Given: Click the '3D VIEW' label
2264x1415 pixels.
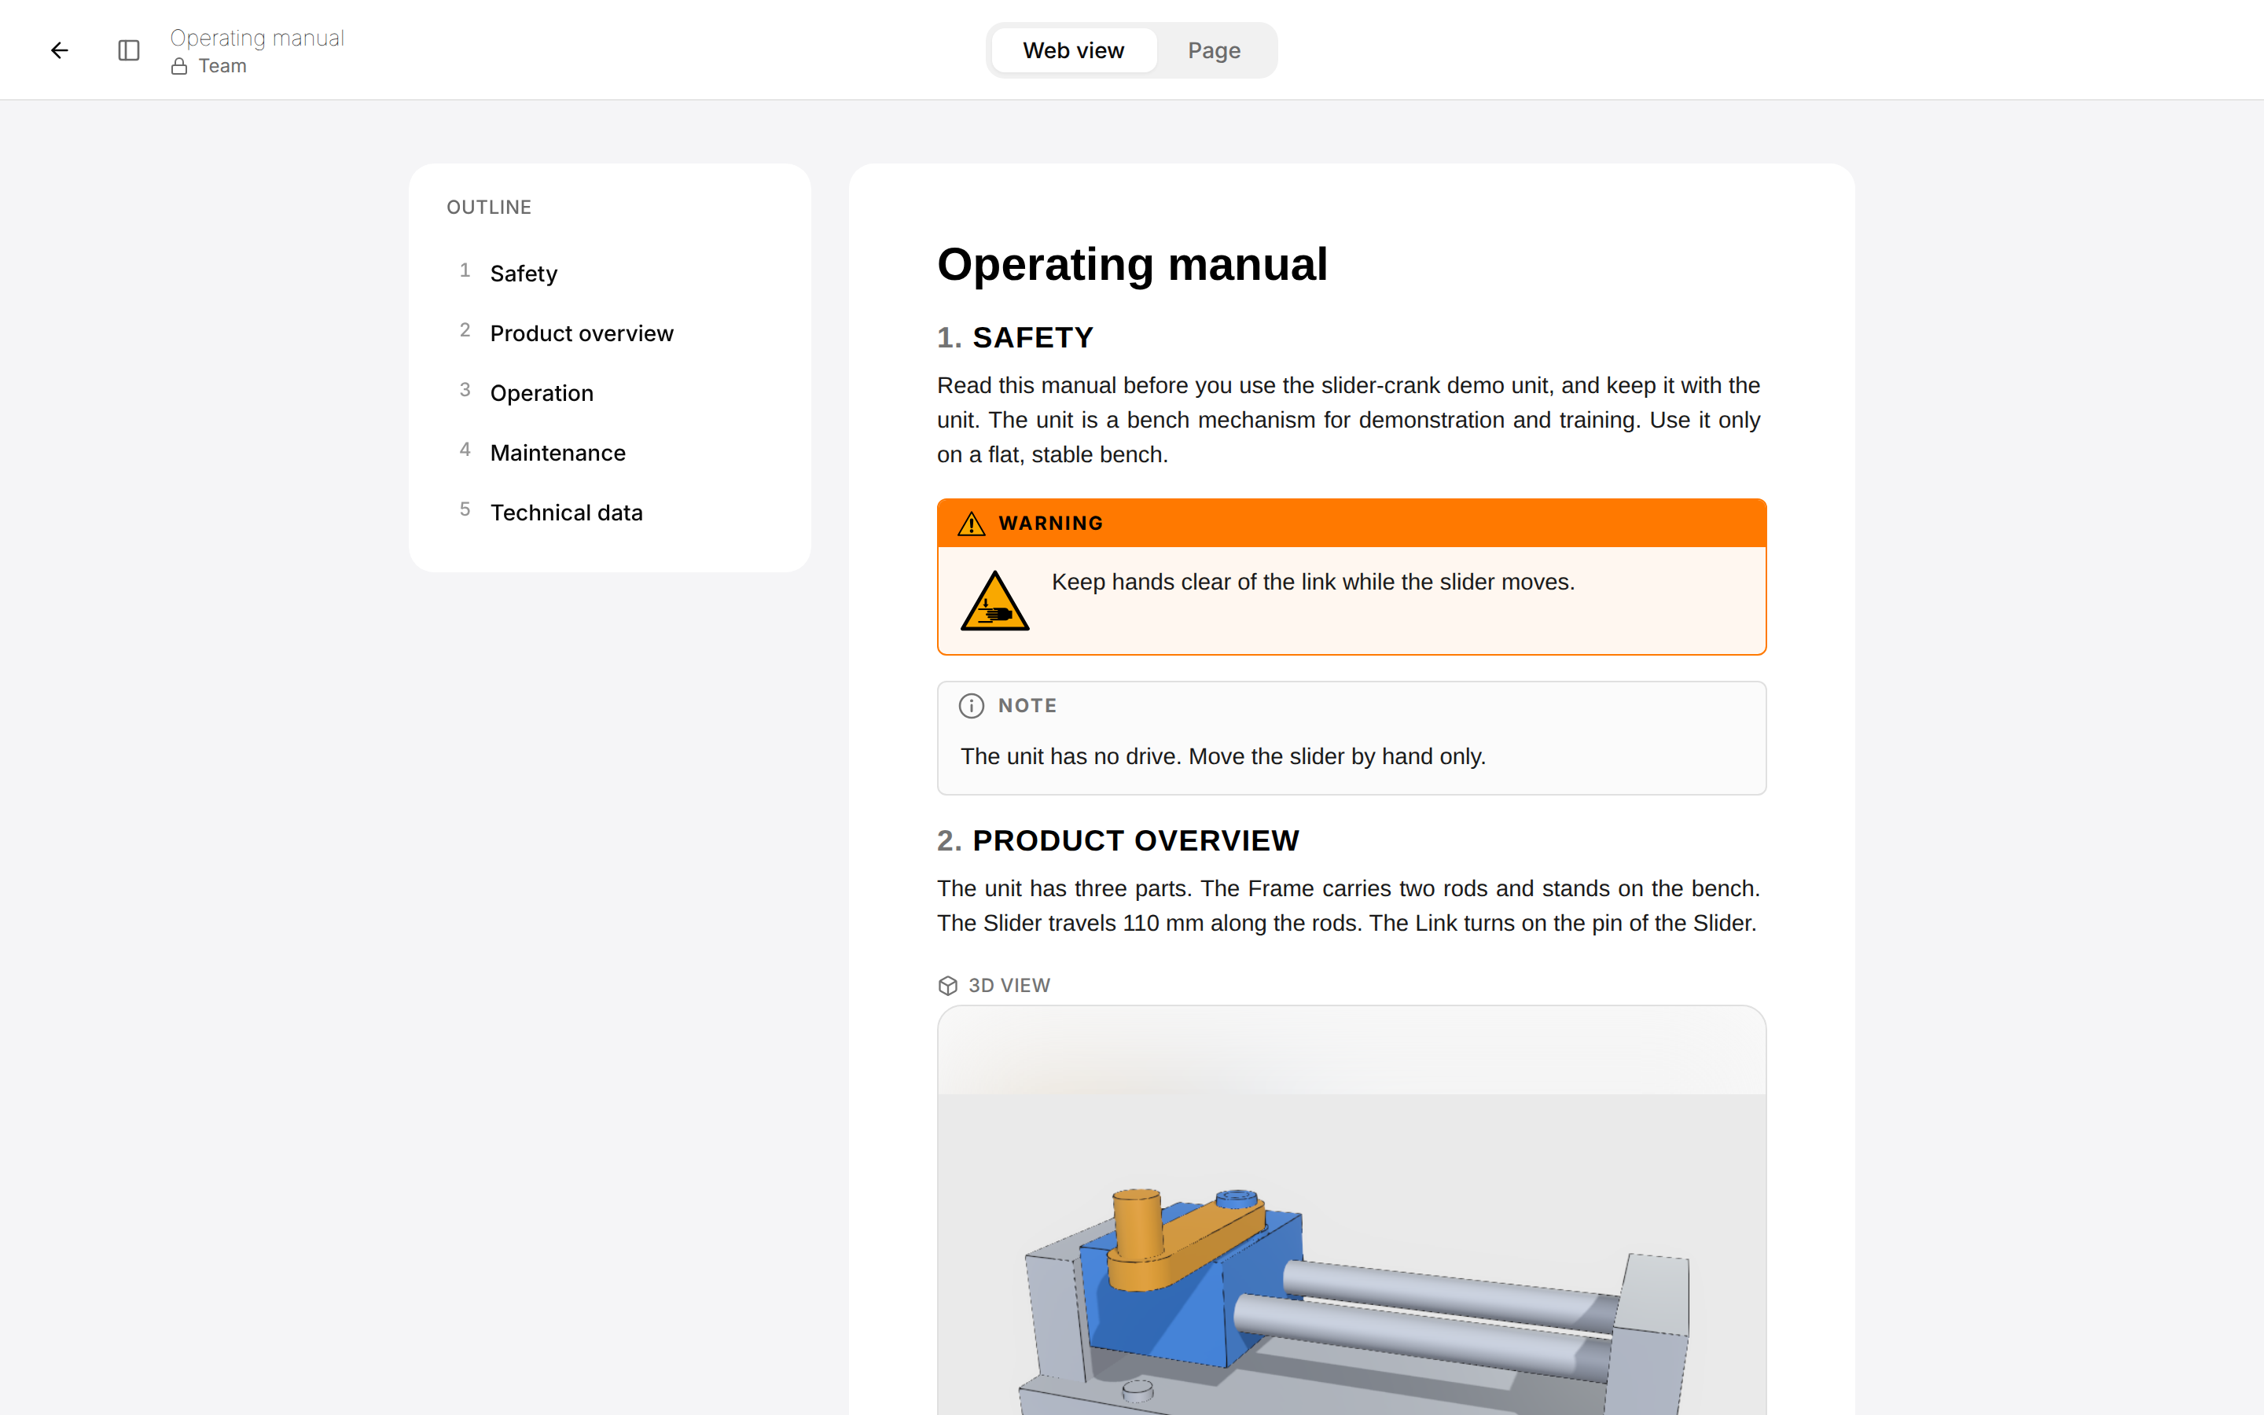Looking at the screenshot, I should tap(1009, 986).
